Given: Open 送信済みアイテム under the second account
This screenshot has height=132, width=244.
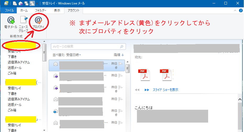Looking at the screenshot, I should point(19,99).
